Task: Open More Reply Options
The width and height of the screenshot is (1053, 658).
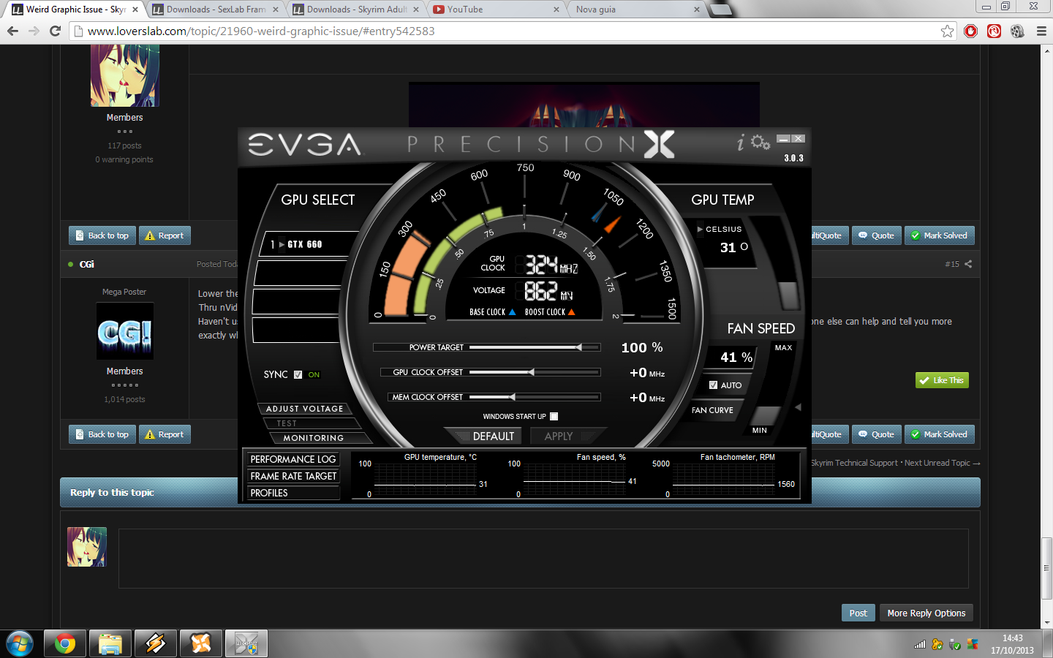Action: pos(926,613)
